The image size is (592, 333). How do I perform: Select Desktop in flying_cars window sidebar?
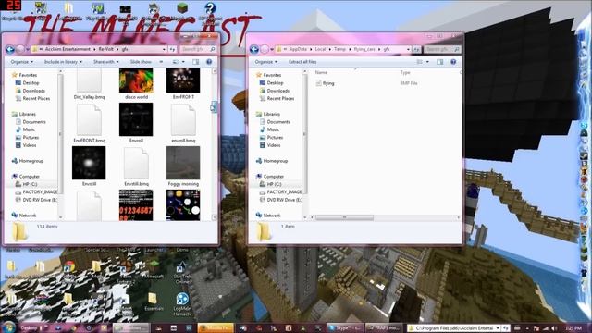coord(271,82)
